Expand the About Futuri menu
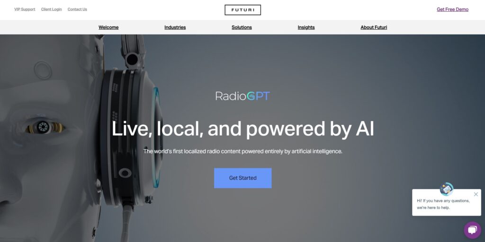 coord(374,27)
